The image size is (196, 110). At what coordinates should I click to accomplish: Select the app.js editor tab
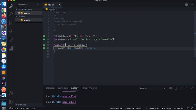pyautogui.click(x=51, y=5)
